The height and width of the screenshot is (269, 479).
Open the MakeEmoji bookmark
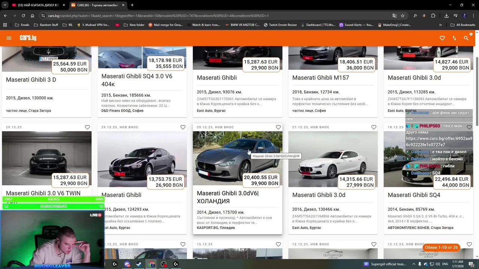(394, 25)
